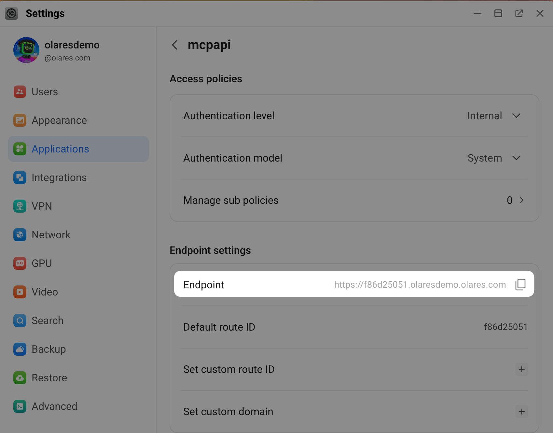Select the Appearance settings icon
The image size is (553, 433).
pos(20,120)
